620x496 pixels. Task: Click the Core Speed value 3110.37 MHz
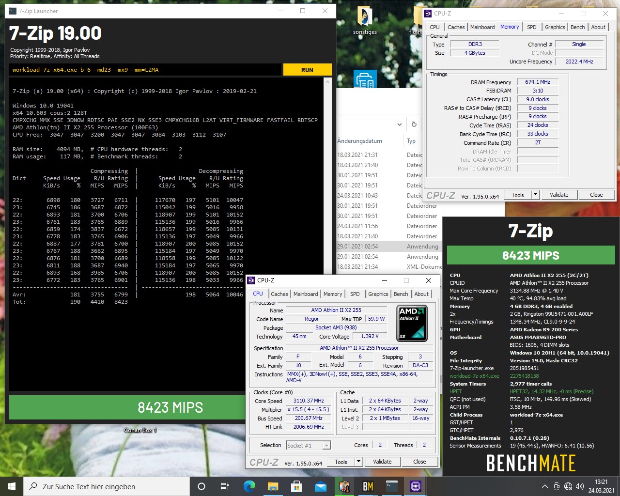(309, 401)
